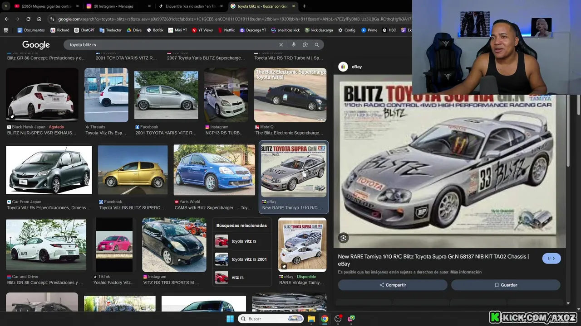Click the Compartir button
The image size is (581, 326).
[393, 285]
